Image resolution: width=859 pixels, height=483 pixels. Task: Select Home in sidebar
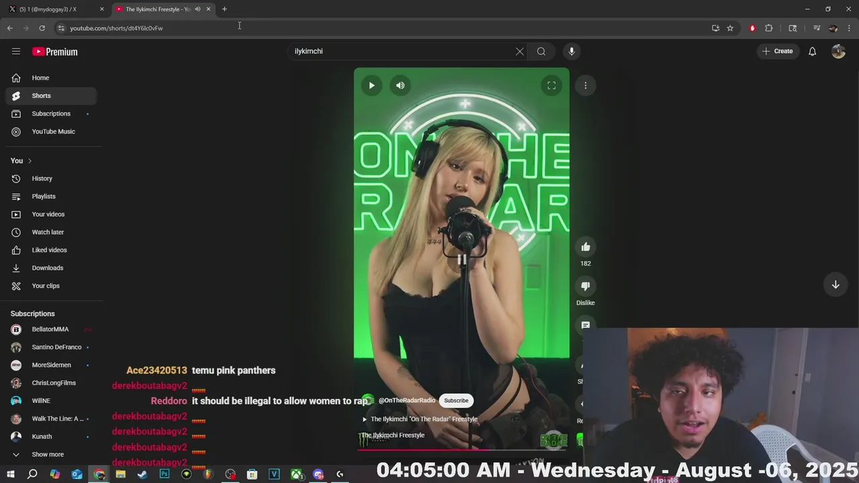coord(51,78)
